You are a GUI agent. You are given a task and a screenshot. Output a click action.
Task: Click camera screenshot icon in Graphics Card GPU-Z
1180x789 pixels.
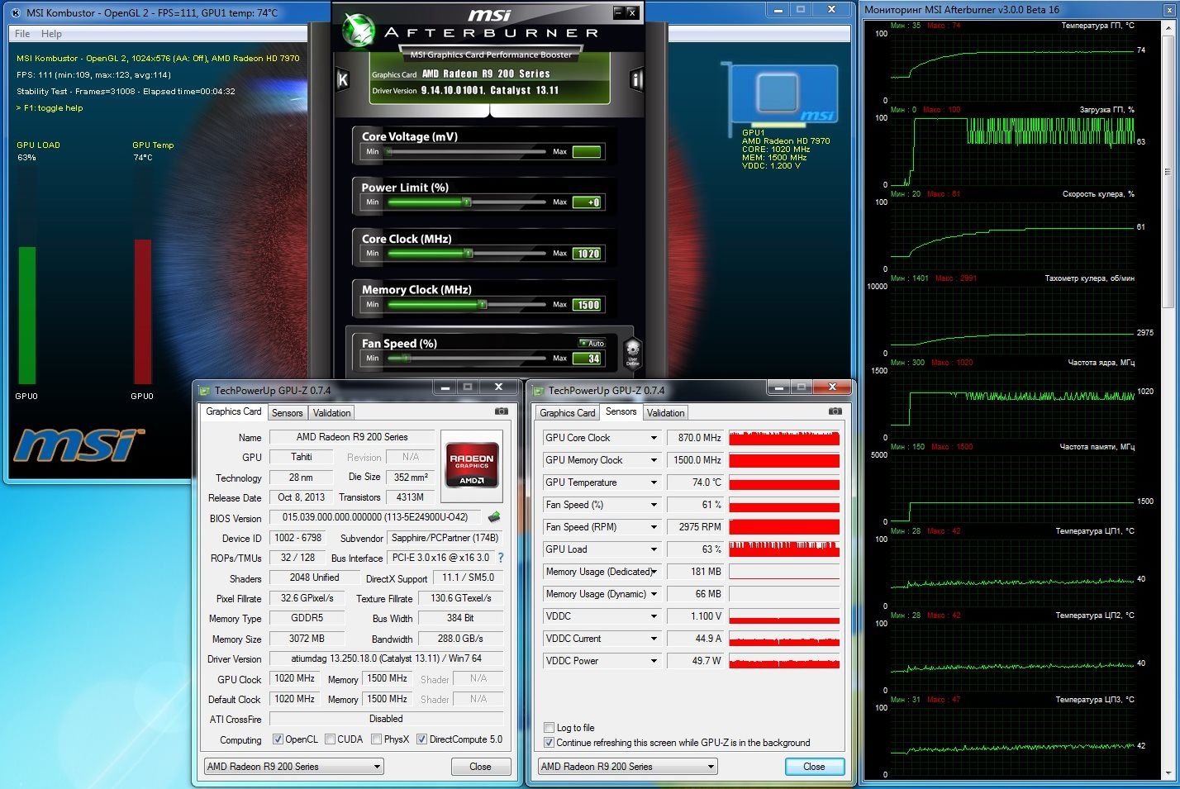click(502, 411)
